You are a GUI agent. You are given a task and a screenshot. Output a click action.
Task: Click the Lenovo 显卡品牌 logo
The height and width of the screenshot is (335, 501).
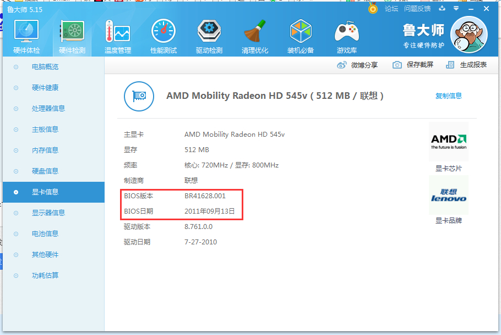point(449,195)
